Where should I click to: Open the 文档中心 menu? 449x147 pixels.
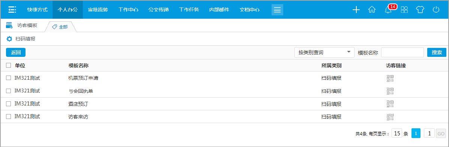coord(250,10)
